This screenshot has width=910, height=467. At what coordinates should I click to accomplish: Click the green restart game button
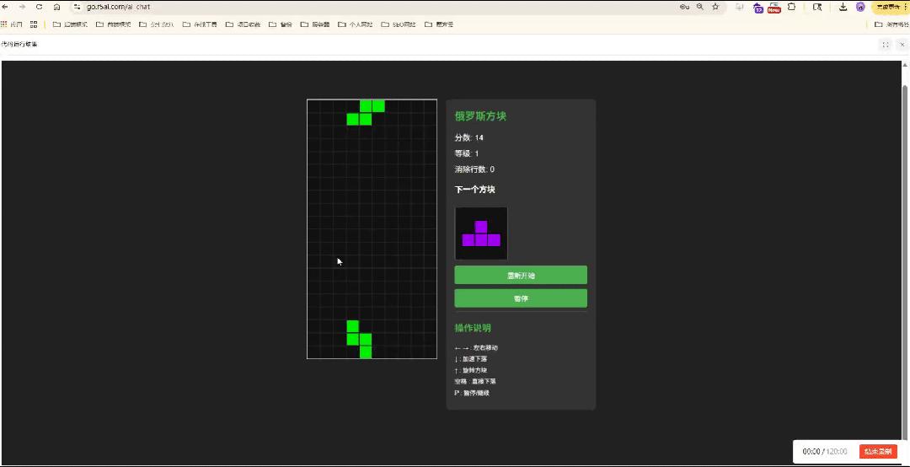[521, 275]
